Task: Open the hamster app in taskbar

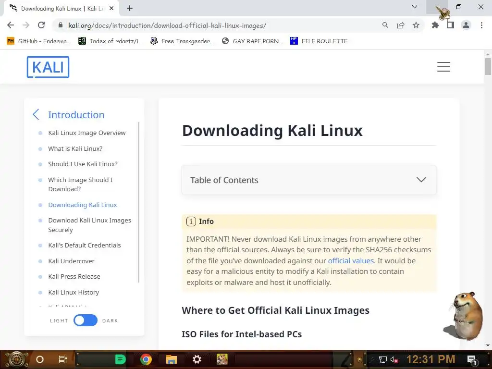Action: point(222,359)
